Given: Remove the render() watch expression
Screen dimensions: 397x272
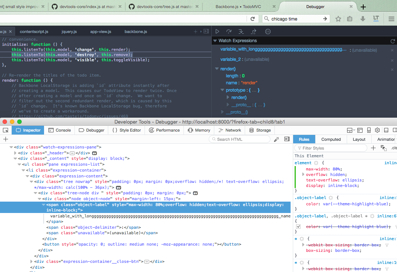Looking at the screenshot, I should [392, 70].
